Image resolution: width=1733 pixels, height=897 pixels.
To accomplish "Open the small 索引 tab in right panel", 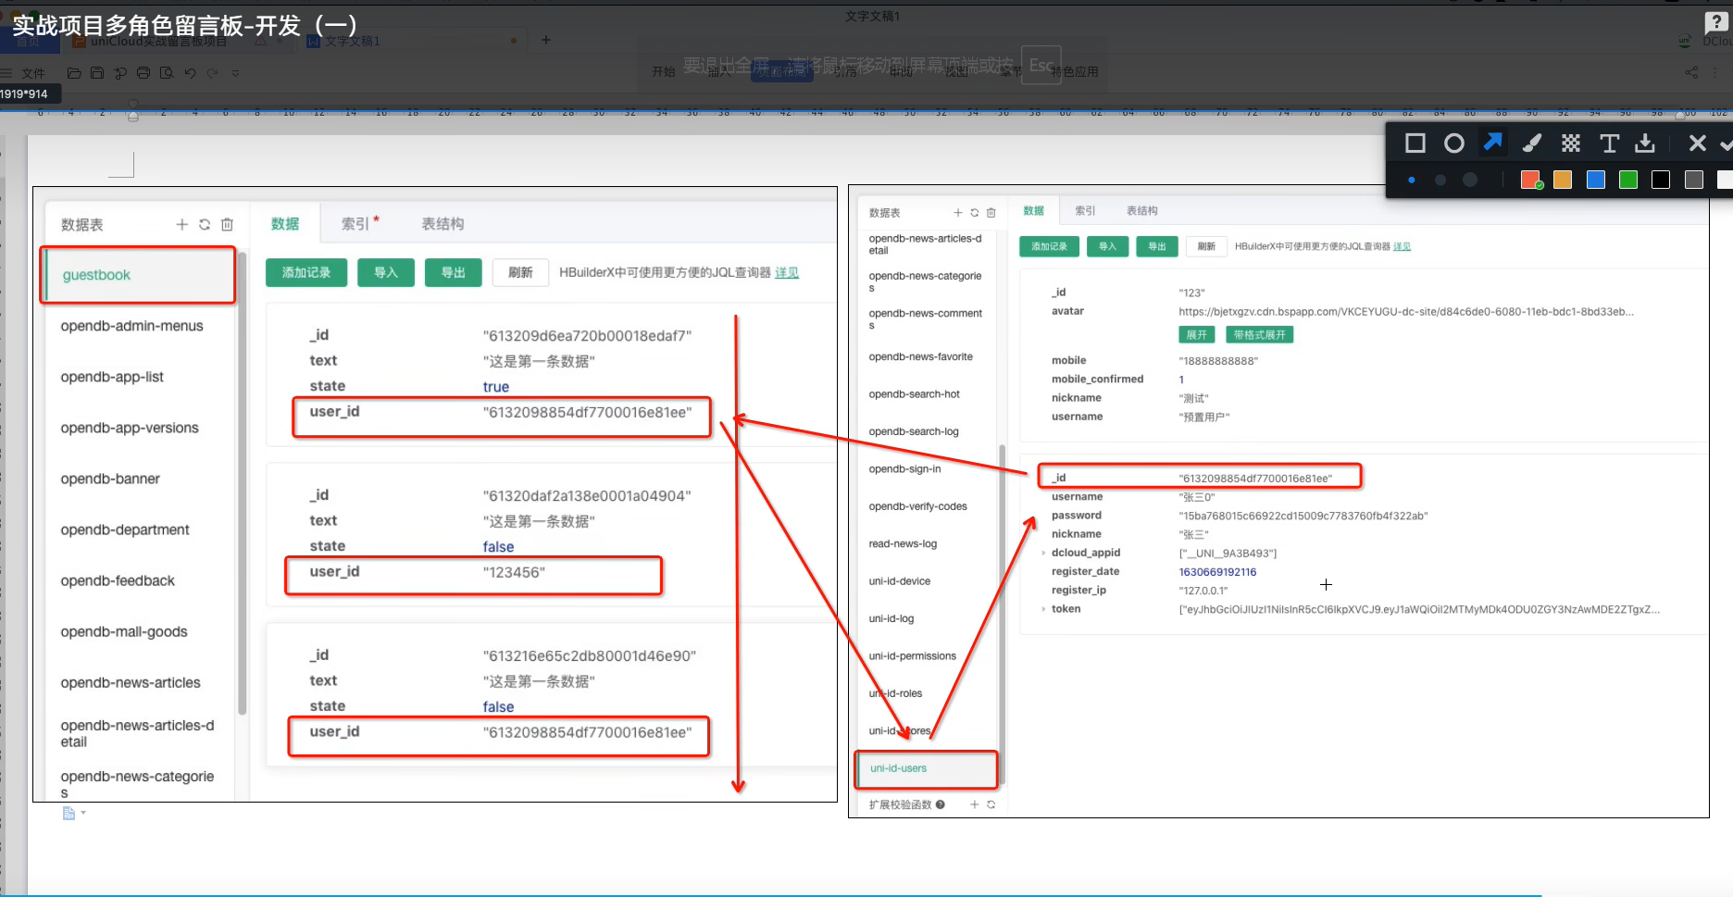I will [1085, 211].
